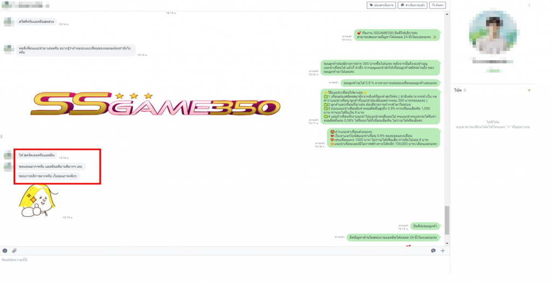Click the empty-notes hint text 'ไม่มีโน้ต'
The height and width of the screenshot is (283, 552).
click(493, 122)
